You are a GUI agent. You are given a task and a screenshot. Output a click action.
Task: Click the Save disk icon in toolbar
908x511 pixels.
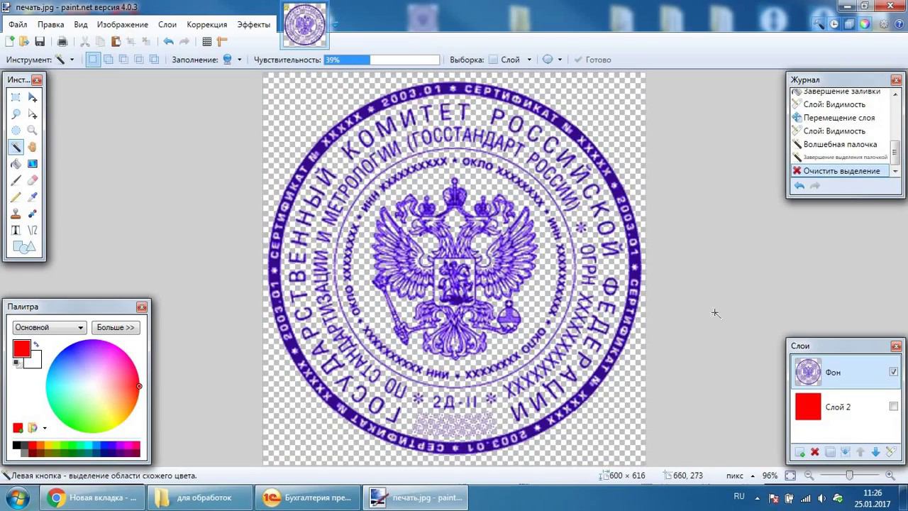pyautogui.click(x=40, y=42)
